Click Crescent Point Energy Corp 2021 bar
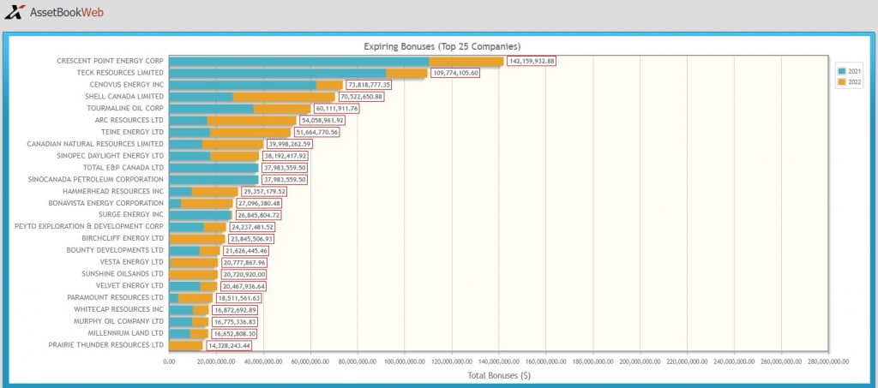878x388 pixels. tap(299, 60)
